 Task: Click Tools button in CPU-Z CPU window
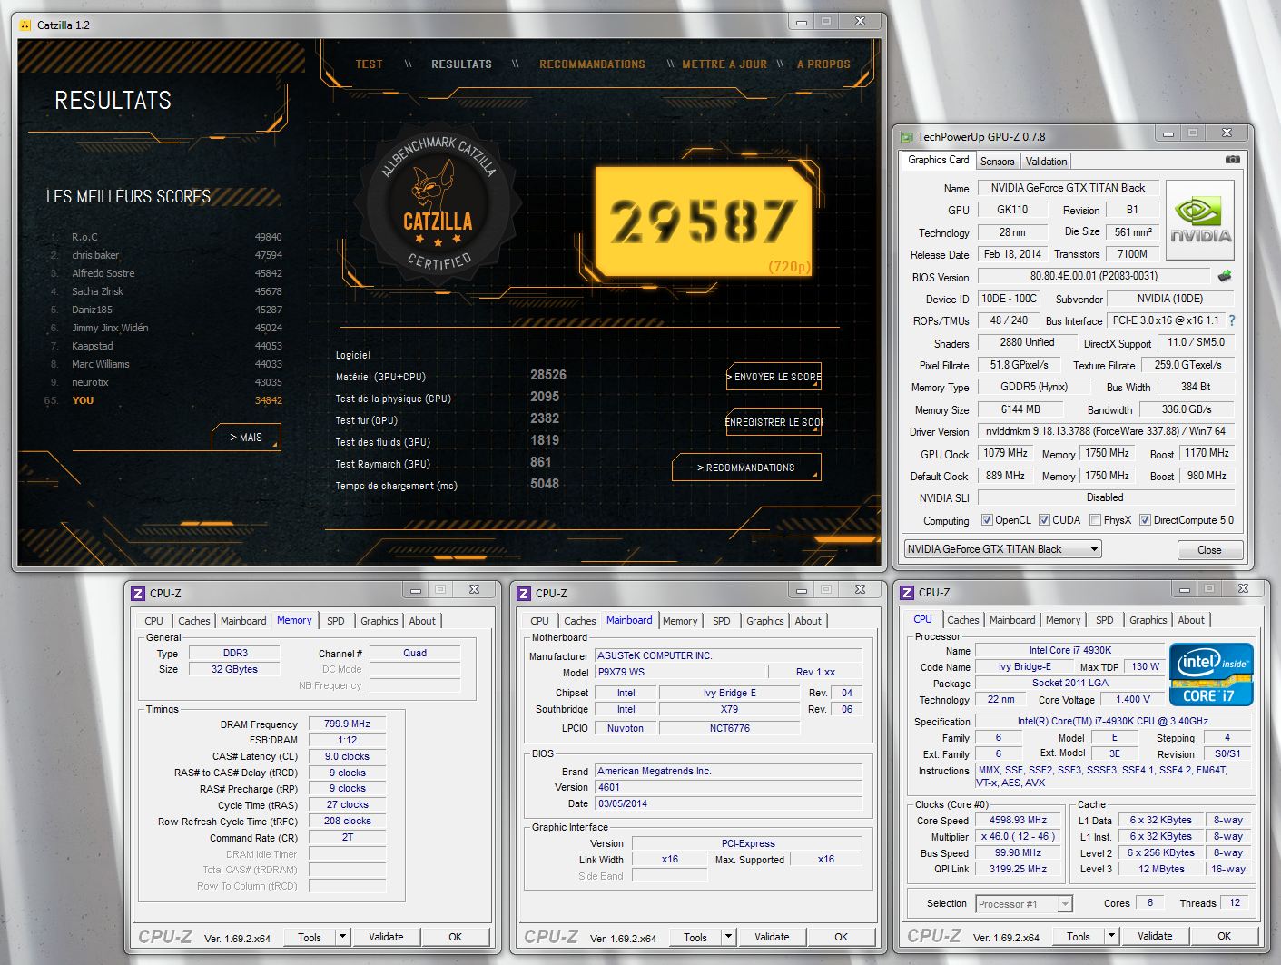pos(1079,936)
